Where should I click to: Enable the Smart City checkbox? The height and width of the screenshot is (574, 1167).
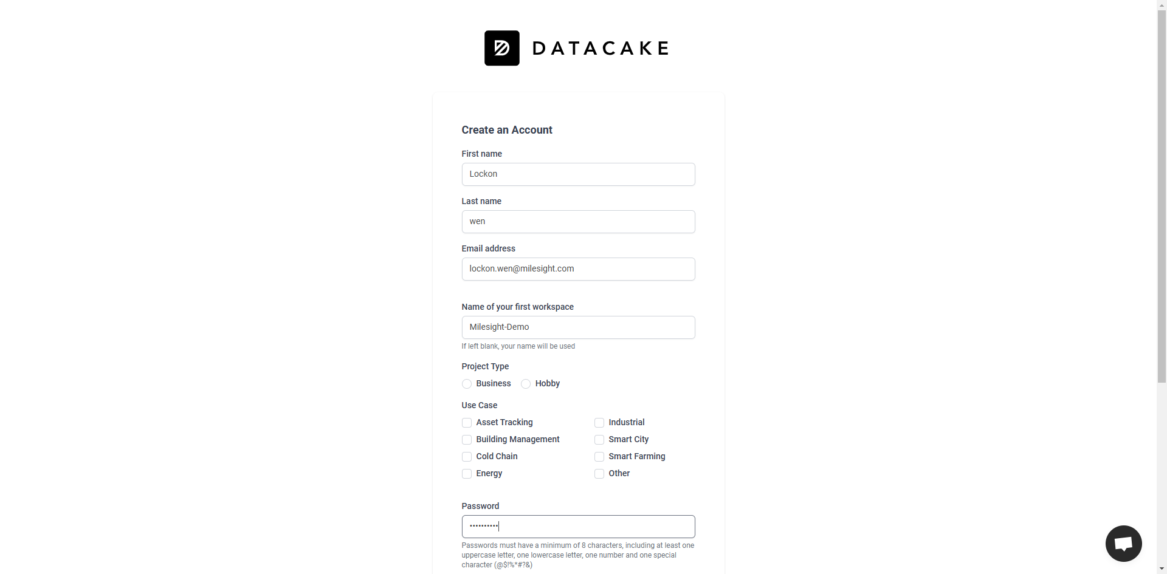pos(599,440)
